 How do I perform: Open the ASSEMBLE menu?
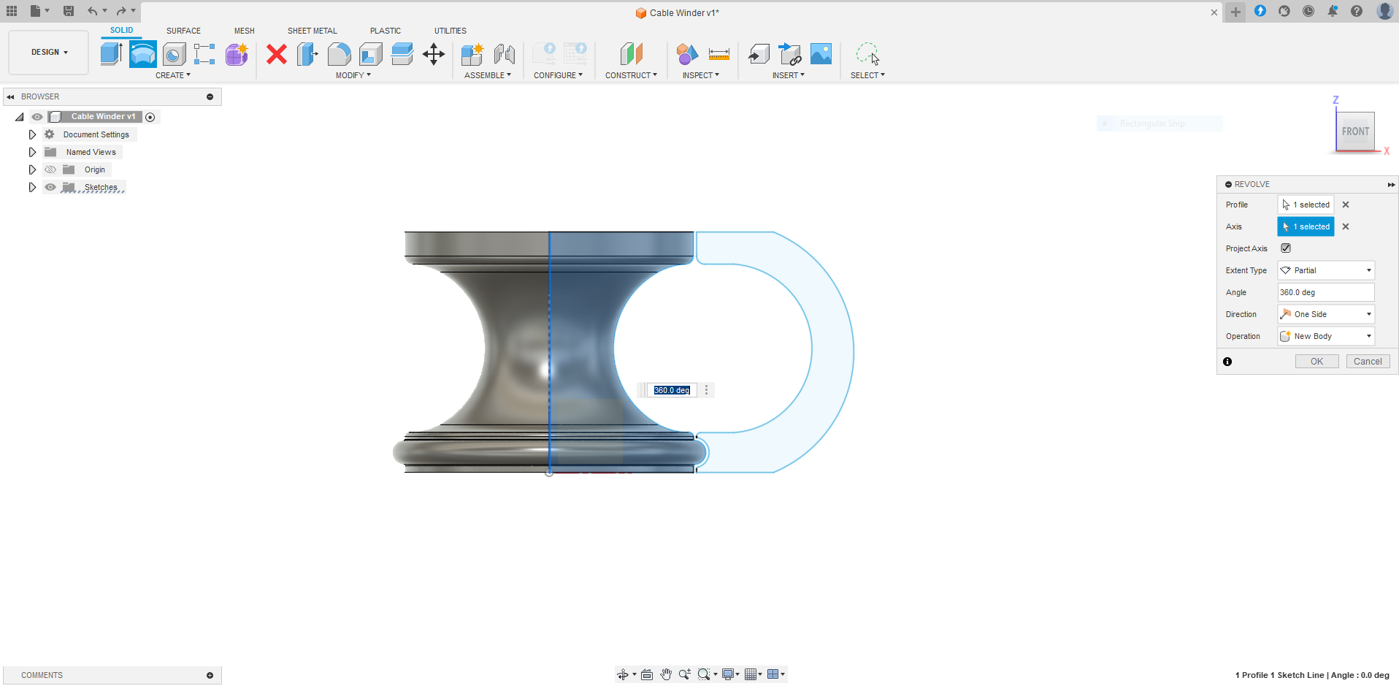click(488, 75)
